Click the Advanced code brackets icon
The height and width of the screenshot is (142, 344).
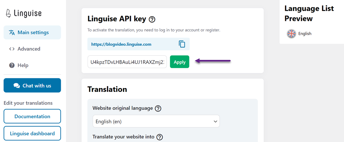12,49
